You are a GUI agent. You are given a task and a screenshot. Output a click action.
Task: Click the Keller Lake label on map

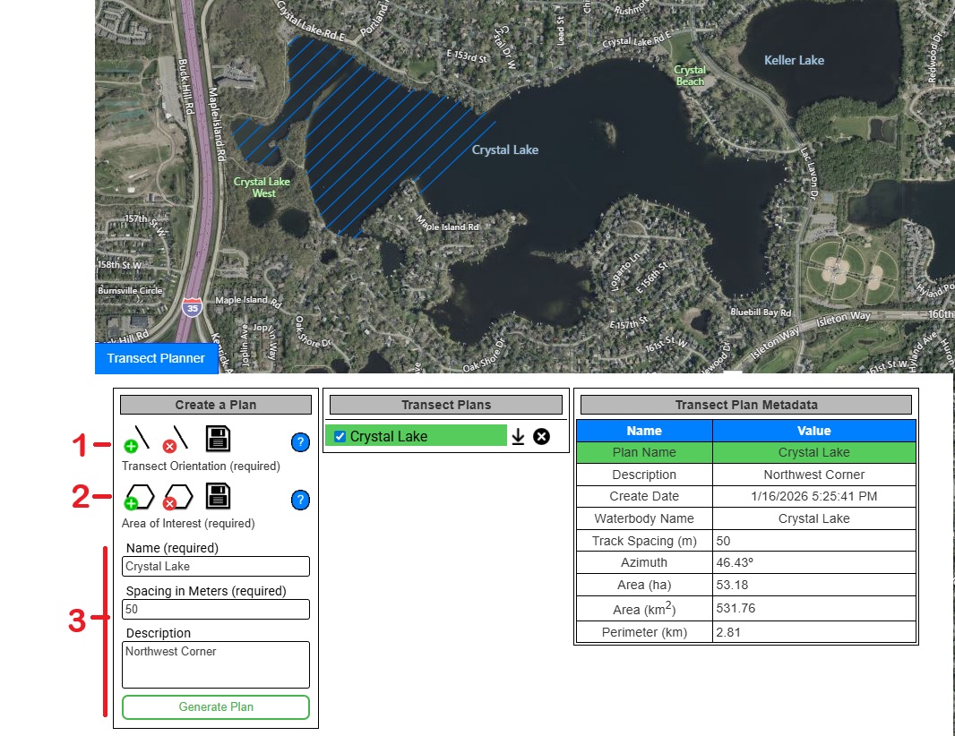[794, 60]
